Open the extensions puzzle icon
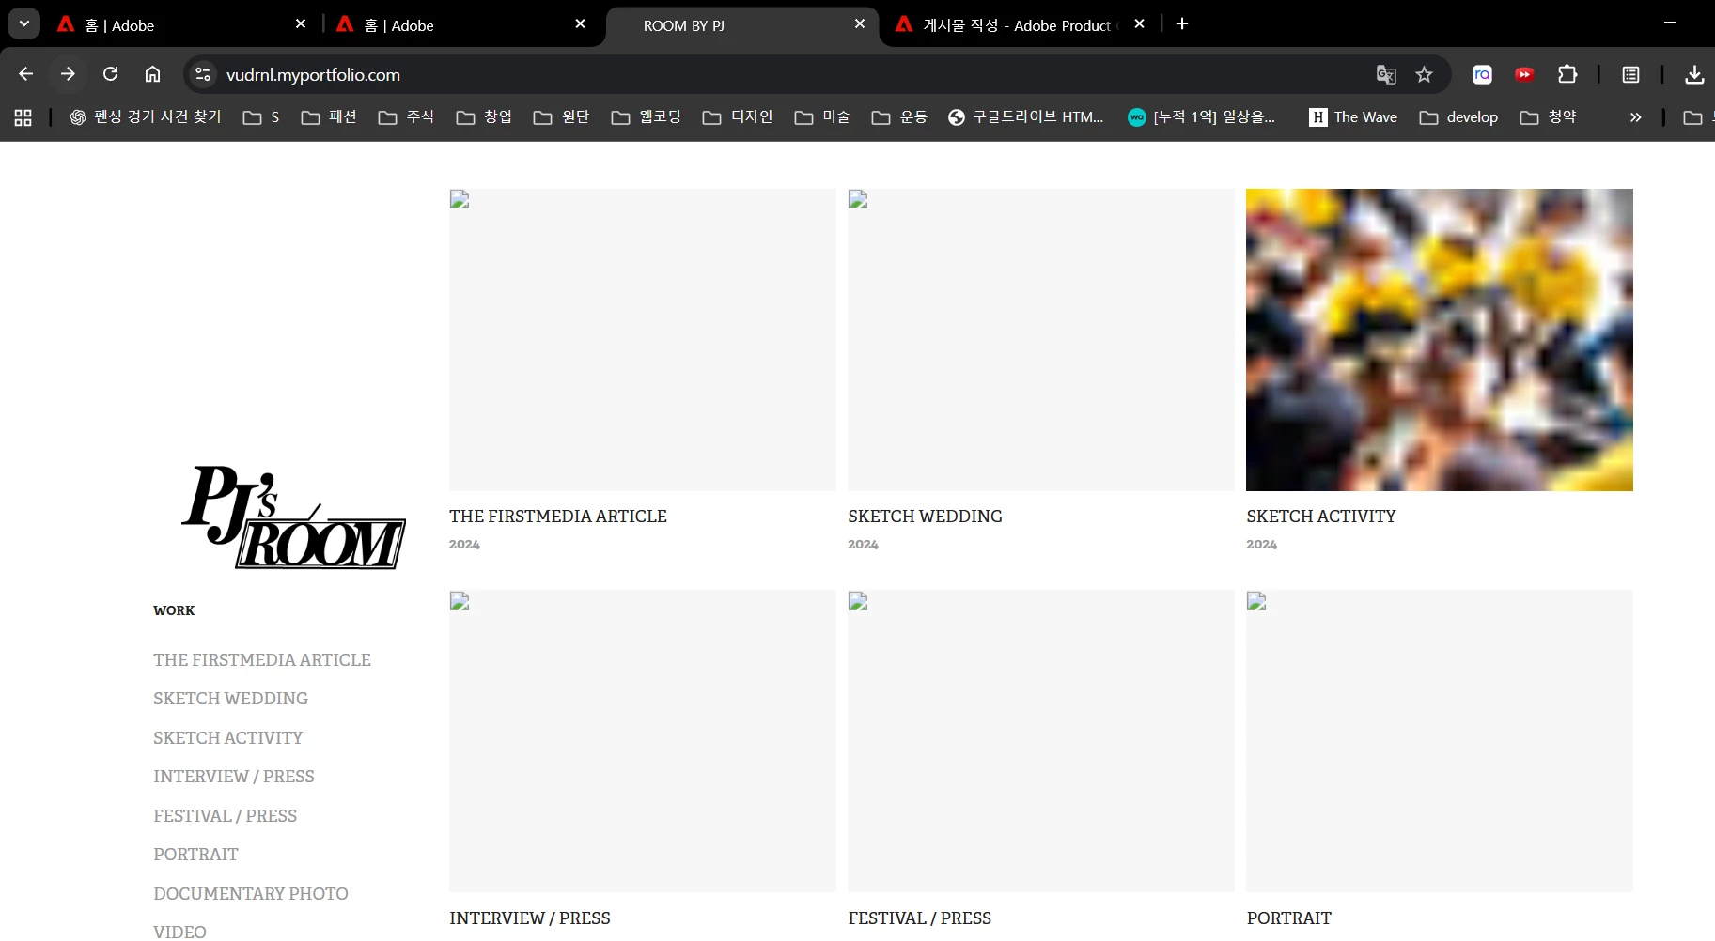Screen dimensions: 1715x941 coord(1567,74)
